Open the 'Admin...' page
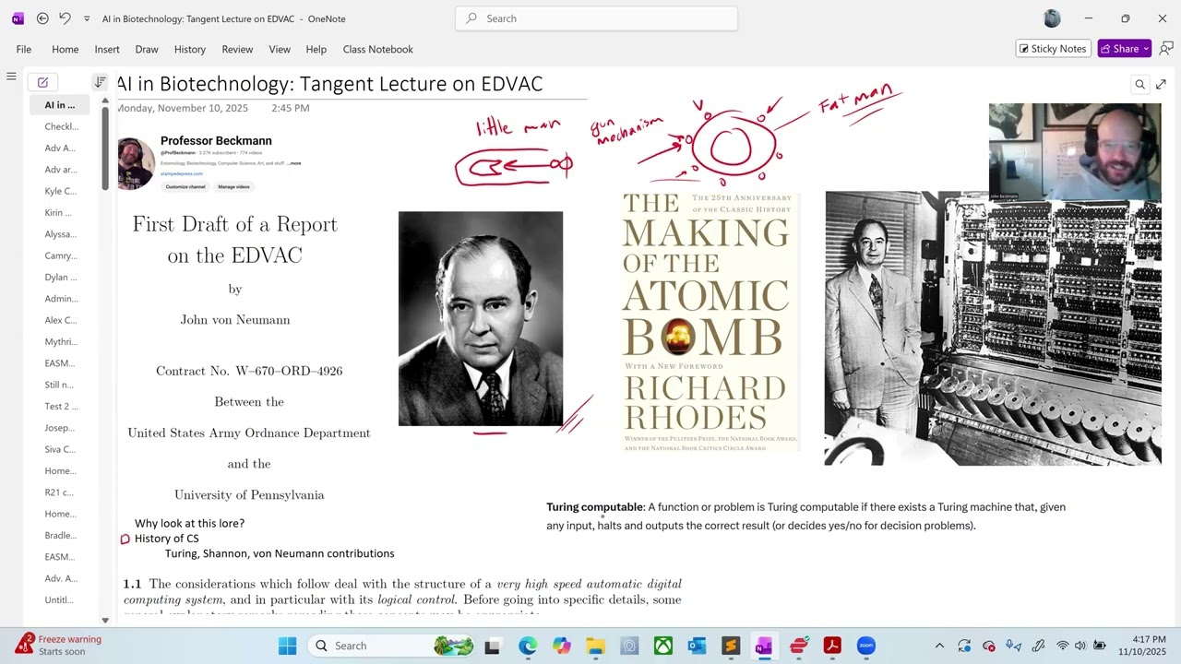Image resolution: width=1181 pixels, height=664 pixels. [61, 299]
